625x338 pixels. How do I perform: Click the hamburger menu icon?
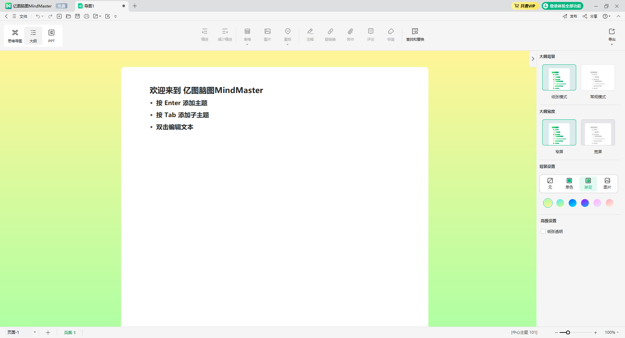pos(14,16)
